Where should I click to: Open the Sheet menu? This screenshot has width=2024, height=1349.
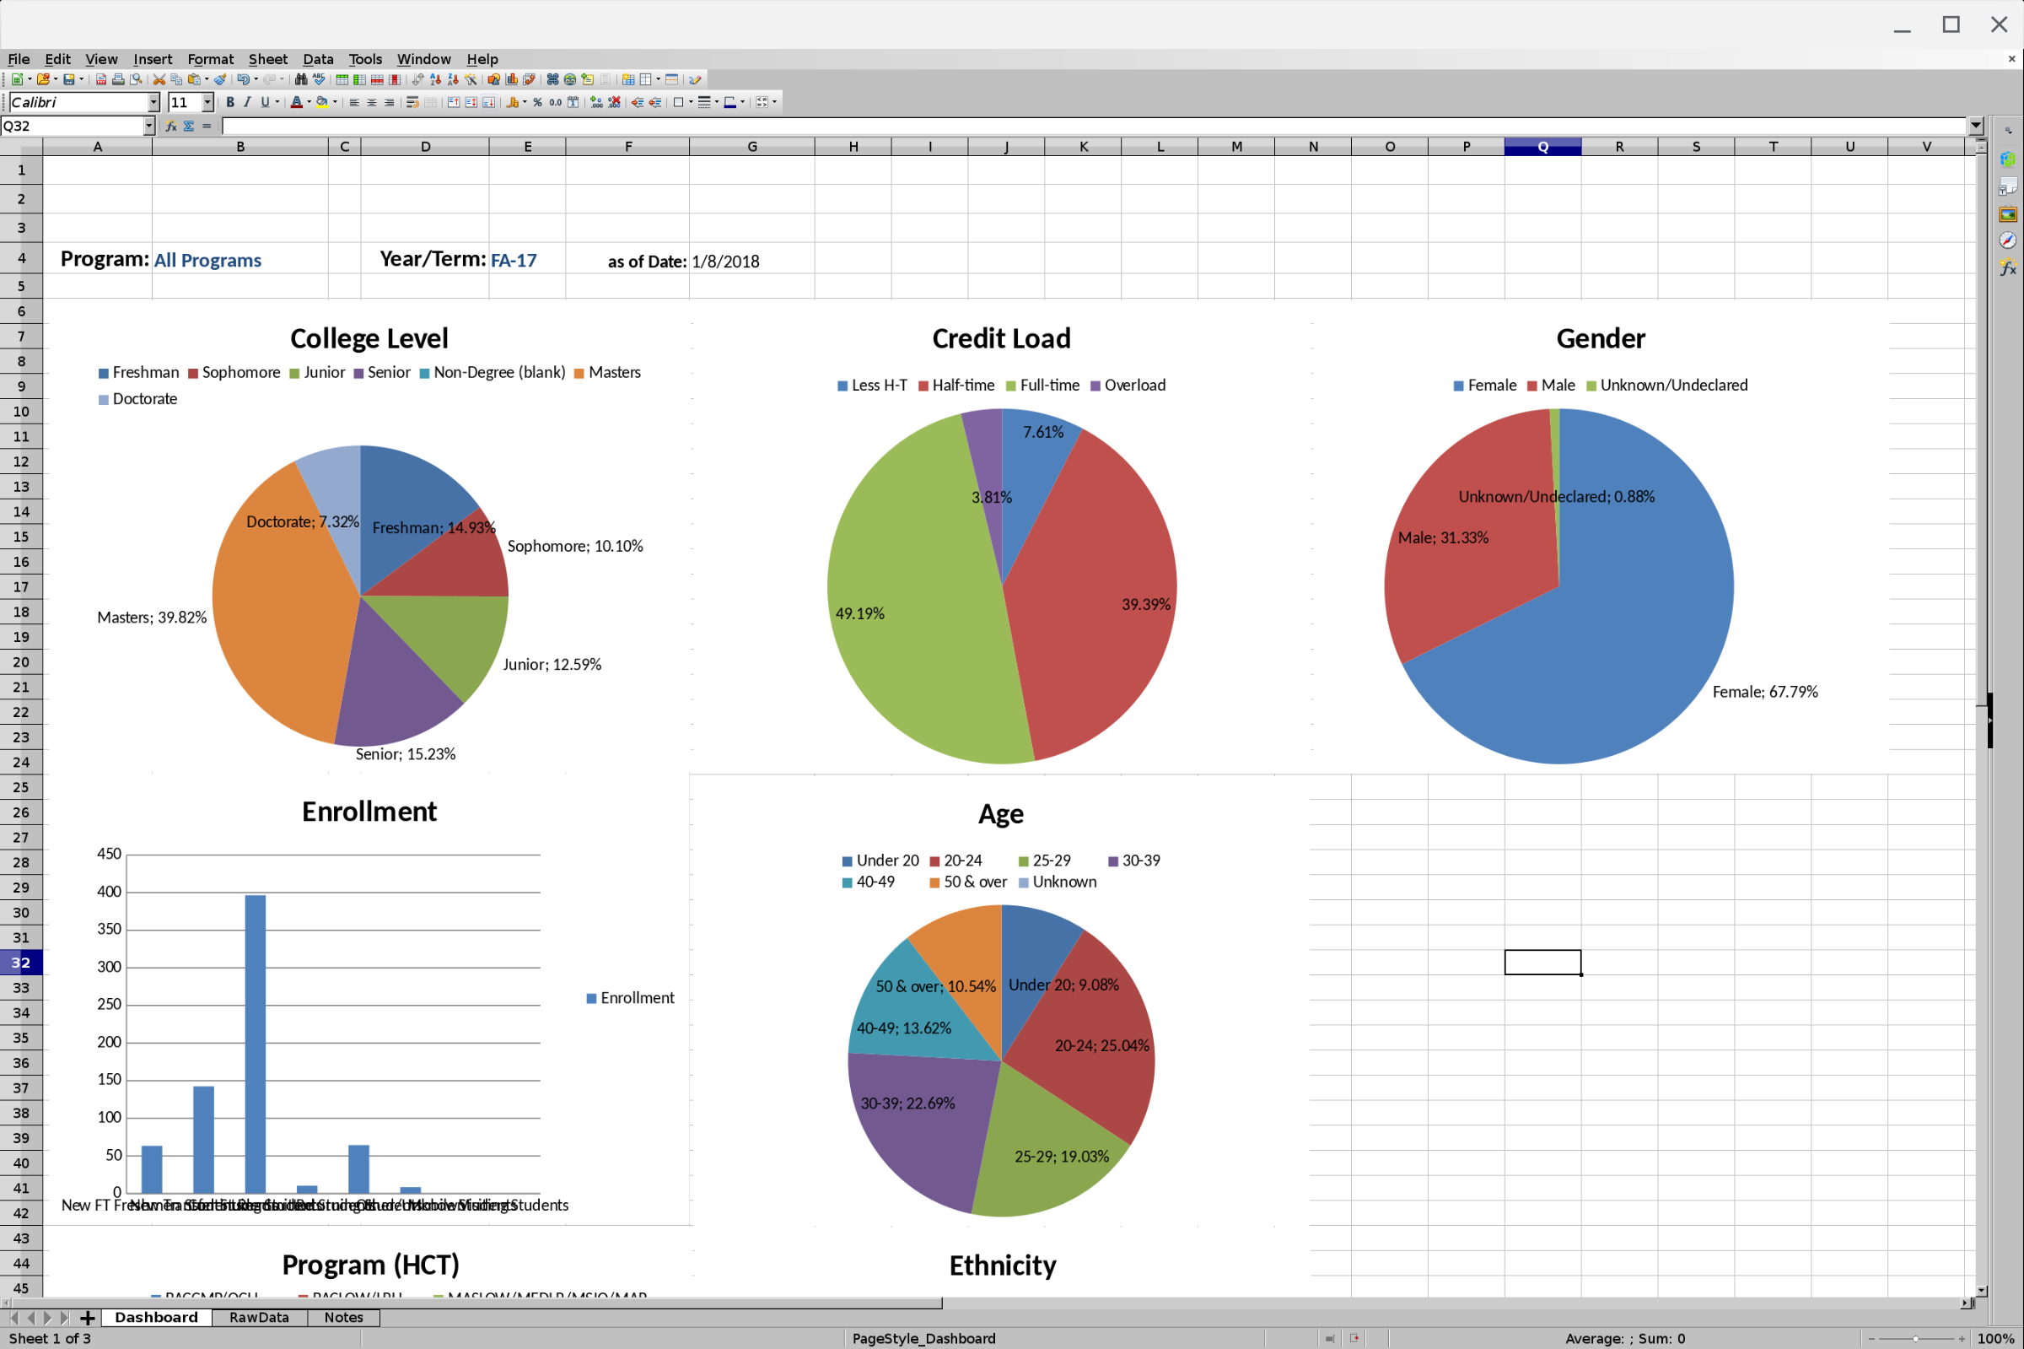coord(267,59)
